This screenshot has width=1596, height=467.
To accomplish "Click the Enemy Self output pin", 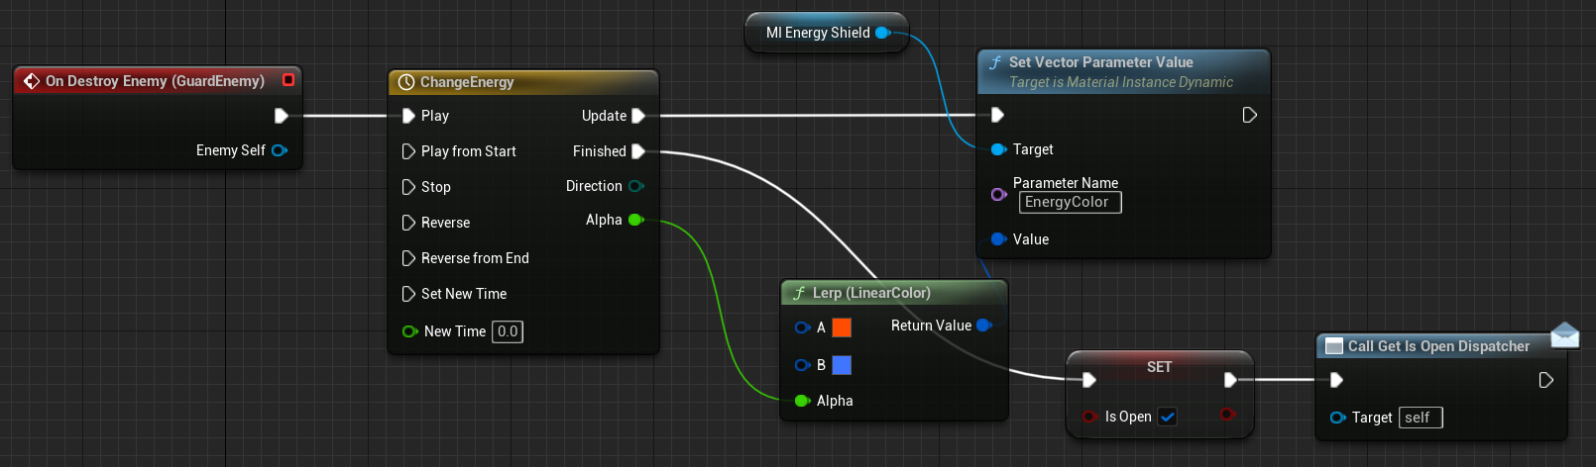I will click(x=280, y=150).
